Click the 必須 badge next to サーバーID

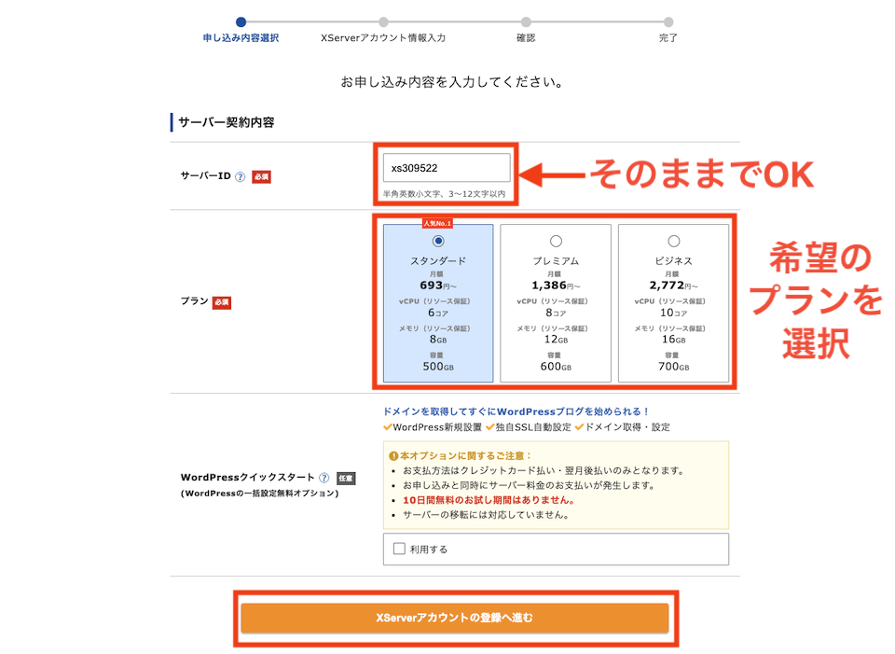pos(261,176)
